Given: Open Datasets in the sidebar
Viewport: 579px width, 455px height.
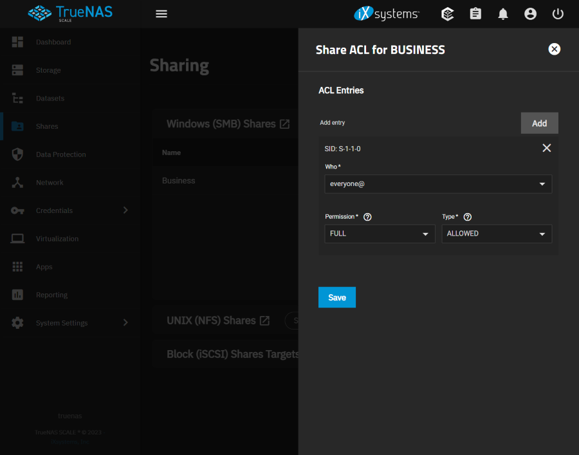Looking at the screenshot, I should [x=50, y=98].
